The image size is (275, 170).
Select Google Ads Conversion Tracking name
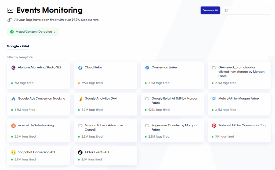pos(42,99)
